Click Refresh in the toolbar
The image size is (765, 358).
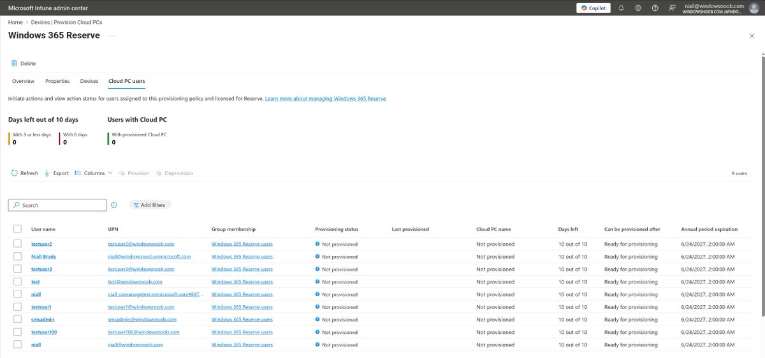click(x=24, y=173)
